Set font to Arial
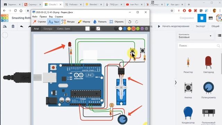 pos(36,28)
